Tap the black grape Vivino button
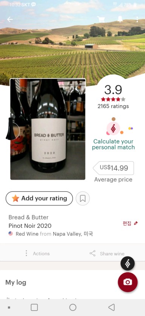The height and width of the screenshot is (316, 145). (x=128, y=264)
